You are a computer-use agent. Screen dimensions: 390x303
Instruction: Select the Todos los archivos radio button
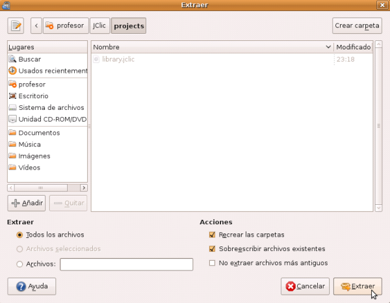20,235
